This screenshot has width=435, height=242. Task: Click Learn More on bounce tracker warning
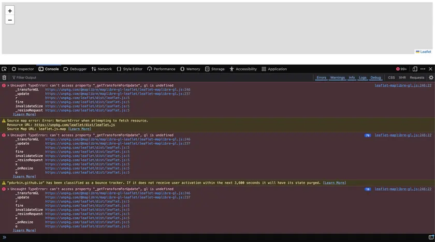click(x=335, y=183)
